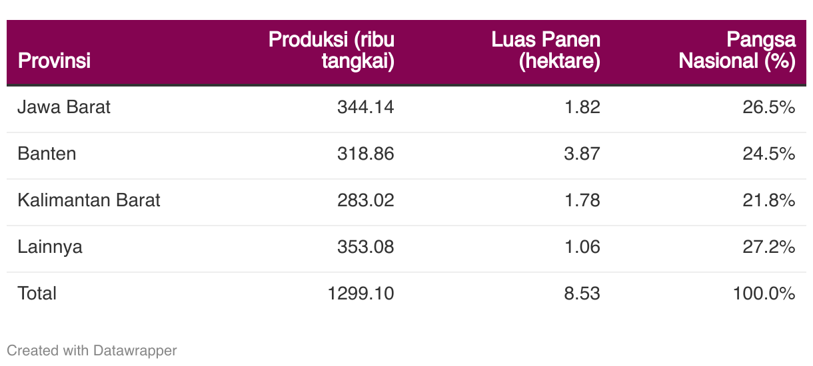
Task: Select the 318.86 production cell
Action: pos(366,154)
